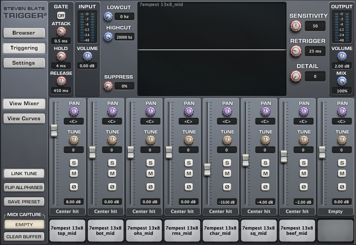Click the Tune knob on beef_mid channel
Image resolution: width=356 pixels, height=245 pixels.
(304, 140)
